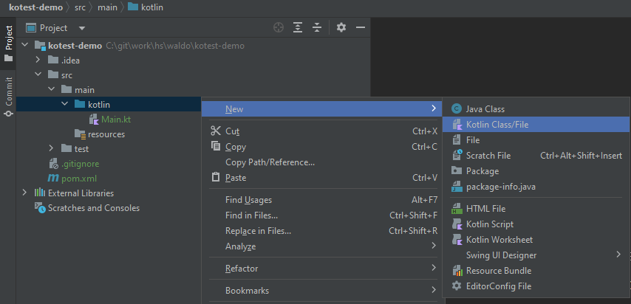Image resolution: width=631 pixels, height=304 pixels.
Task: Click the Kotlin Class/File icon
Action: [x=457, y=124]
